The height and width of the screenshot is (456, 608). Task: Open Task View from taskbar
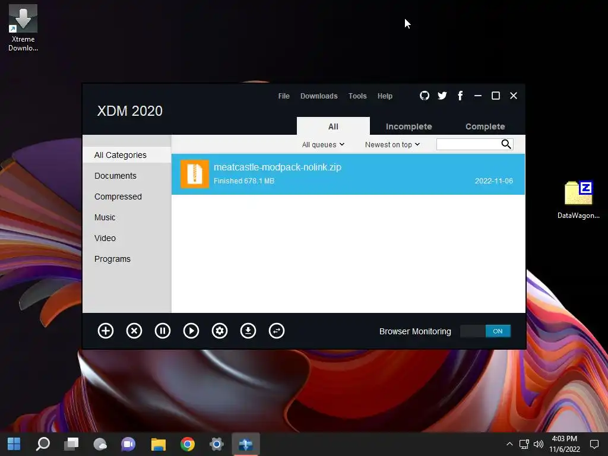(71, 444)
